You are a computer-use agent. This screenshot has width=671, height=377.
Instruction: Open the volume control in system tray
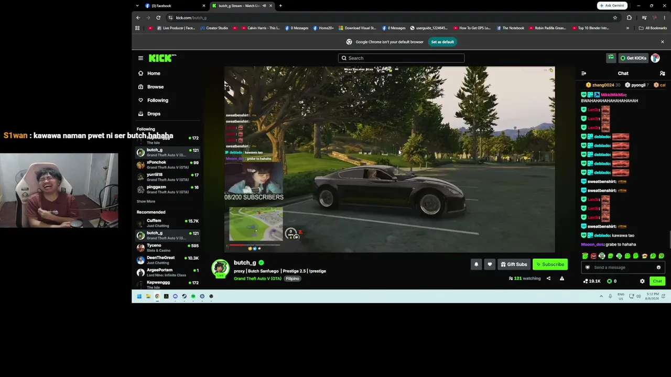pyautogui.click(x=638, y=296)
